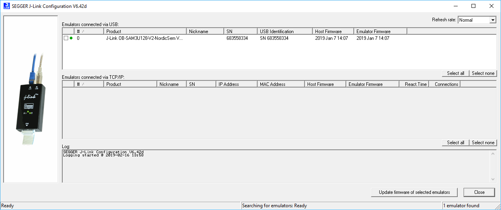Viewport: 501px width, 210px height.
Task: Click the USB Identification column header
Action: [x=285, y=31]
